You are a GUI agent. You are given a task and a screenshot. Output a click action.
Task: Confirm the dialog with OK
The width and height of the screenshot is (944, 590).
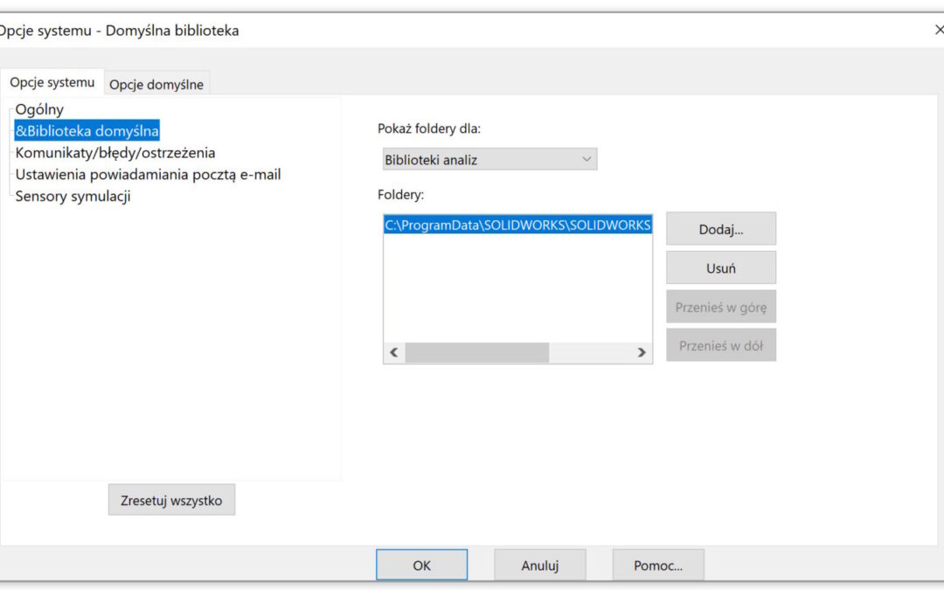[421, 566]
